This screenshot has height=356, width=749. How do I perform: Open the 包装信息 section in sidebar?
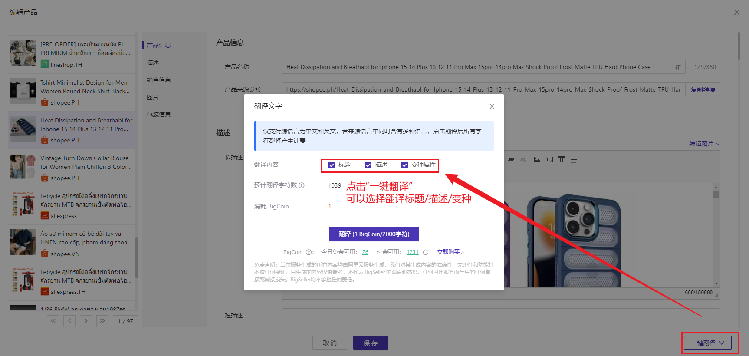[158, 115]
